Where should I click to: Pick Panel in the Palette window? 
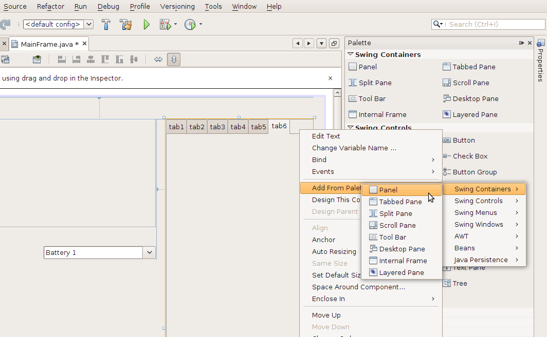(x=363, y=67)
